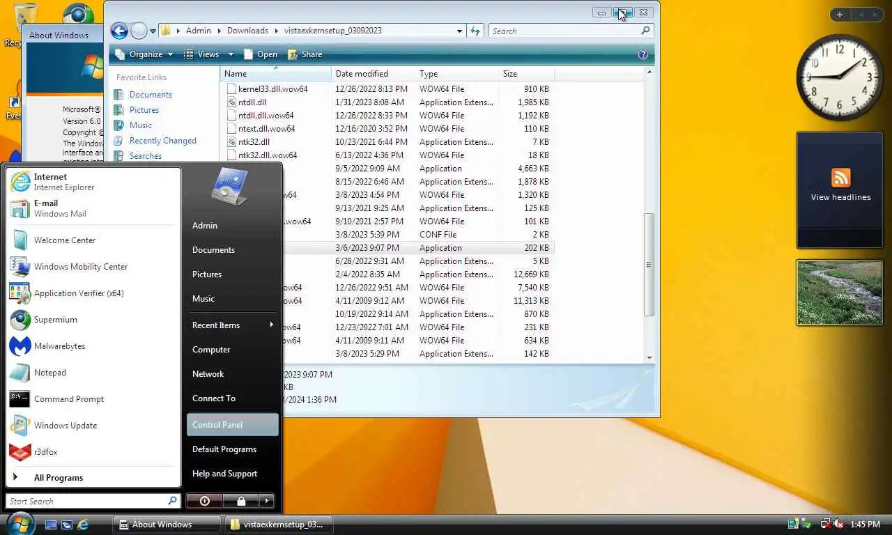This screenshot has height=535, width=892.
Task: Launch Notepad from Start menu
Action: [x=93, y=373]
